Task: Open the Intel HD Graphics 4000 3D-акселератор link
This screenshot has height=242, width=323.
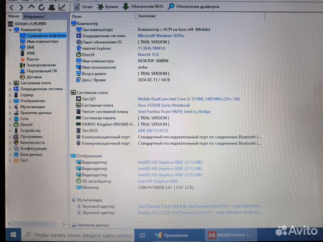Action: (158, 181)
